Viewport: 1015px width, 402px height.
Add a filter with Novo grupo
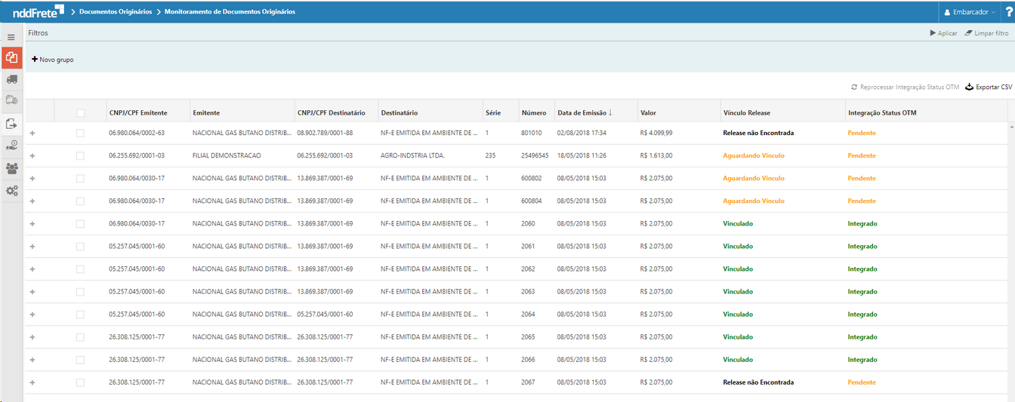tap(53, 60)
